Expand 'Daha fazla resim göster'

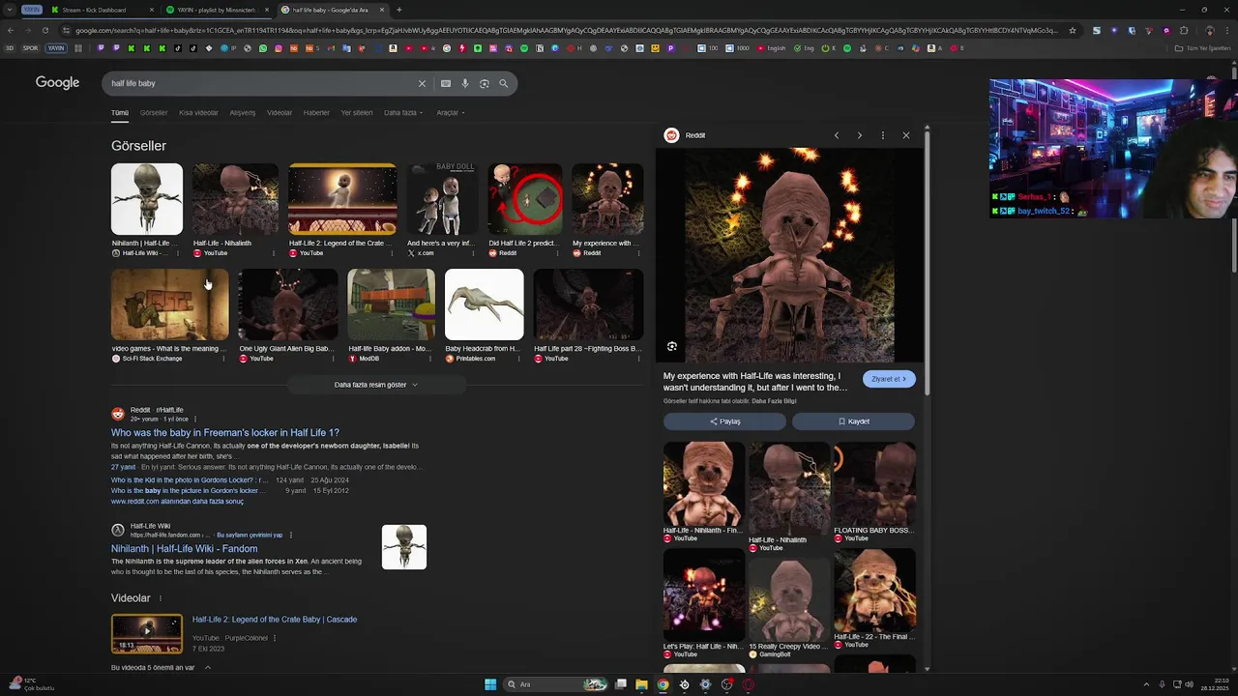[376, 385]
